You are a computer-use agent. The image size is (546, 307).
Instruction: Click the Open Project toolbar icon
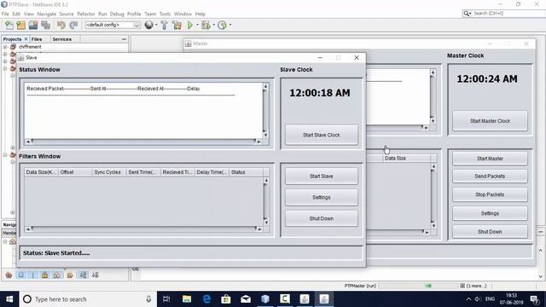[33, 25]
